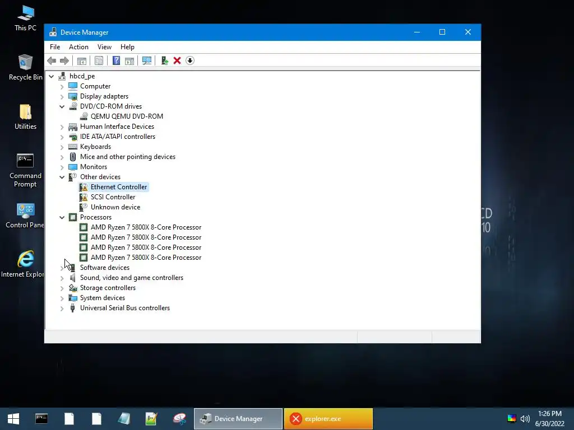
Task: Select the Unknown device entry
Action: (115, 207)
